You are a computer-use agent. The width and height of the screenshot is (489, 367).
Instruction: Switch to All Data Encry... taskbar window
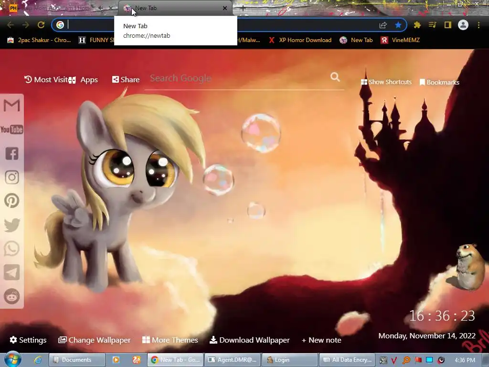[347, 360]
